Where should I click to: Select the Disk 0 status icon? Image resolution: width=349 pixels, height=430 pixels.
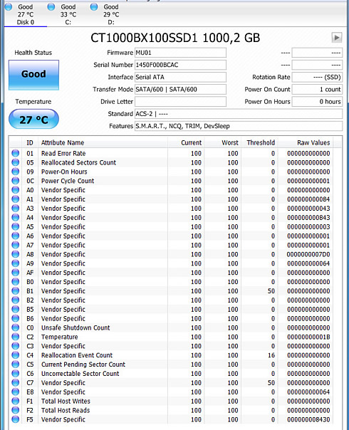coord(9,6)
